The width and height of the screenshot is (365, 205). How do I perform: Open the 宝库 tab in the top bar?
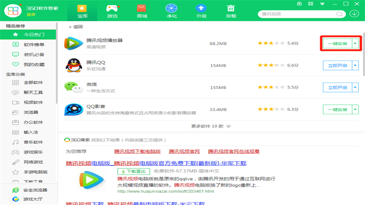82,11
